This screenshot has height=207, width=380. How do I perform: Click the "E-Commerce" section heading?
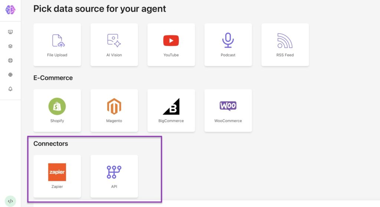click(x=53, y=78)
